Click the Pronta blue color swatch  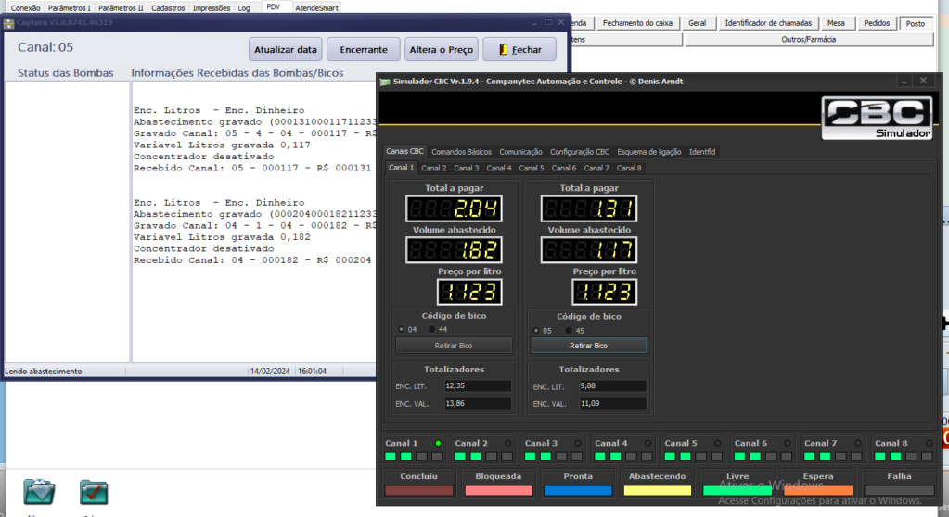(x=578, y=490)
